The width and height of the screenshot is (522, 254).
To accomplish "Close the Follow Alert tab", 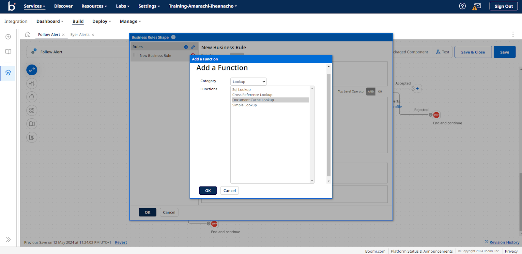I will click(x=63, y=35).
